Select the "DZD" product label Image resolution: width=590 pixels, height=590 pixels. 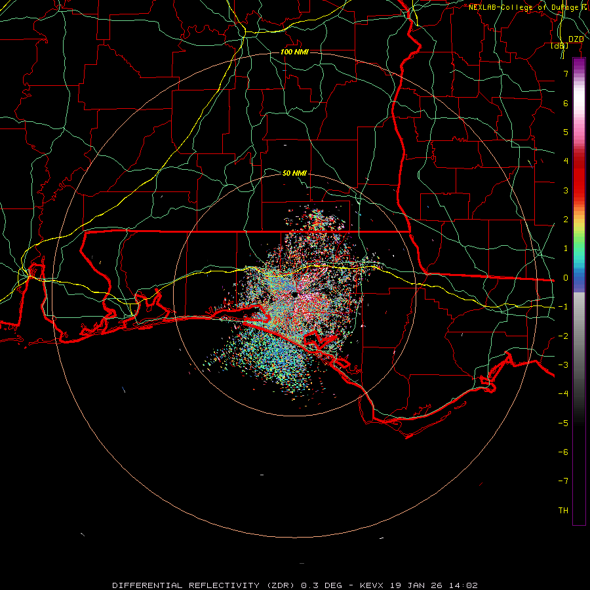coord(576,39)
